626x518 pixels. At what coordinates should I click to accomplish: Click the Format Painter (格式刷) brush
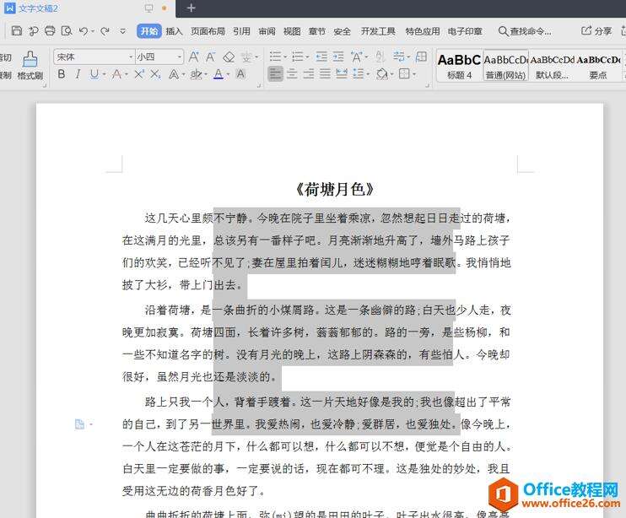(x=30, y=65)
